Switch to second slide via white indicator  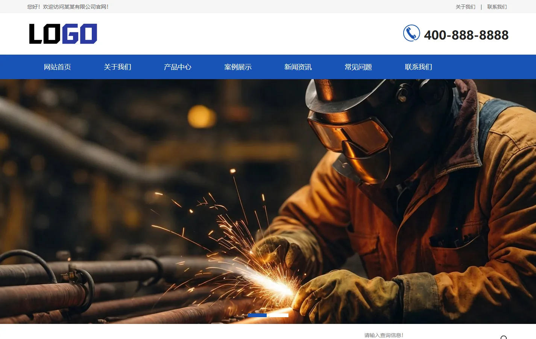(x=279, y=315)
